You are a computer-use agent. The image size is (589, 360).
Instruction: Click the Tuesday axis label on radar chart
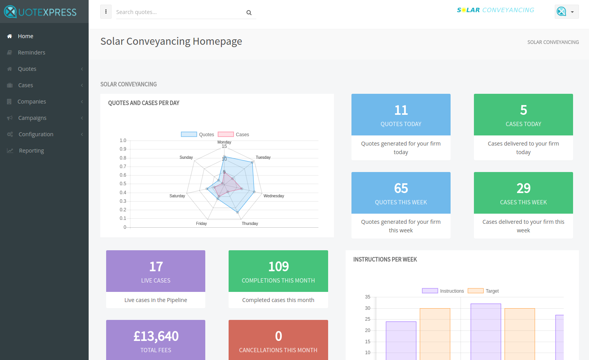click(263, 157)
